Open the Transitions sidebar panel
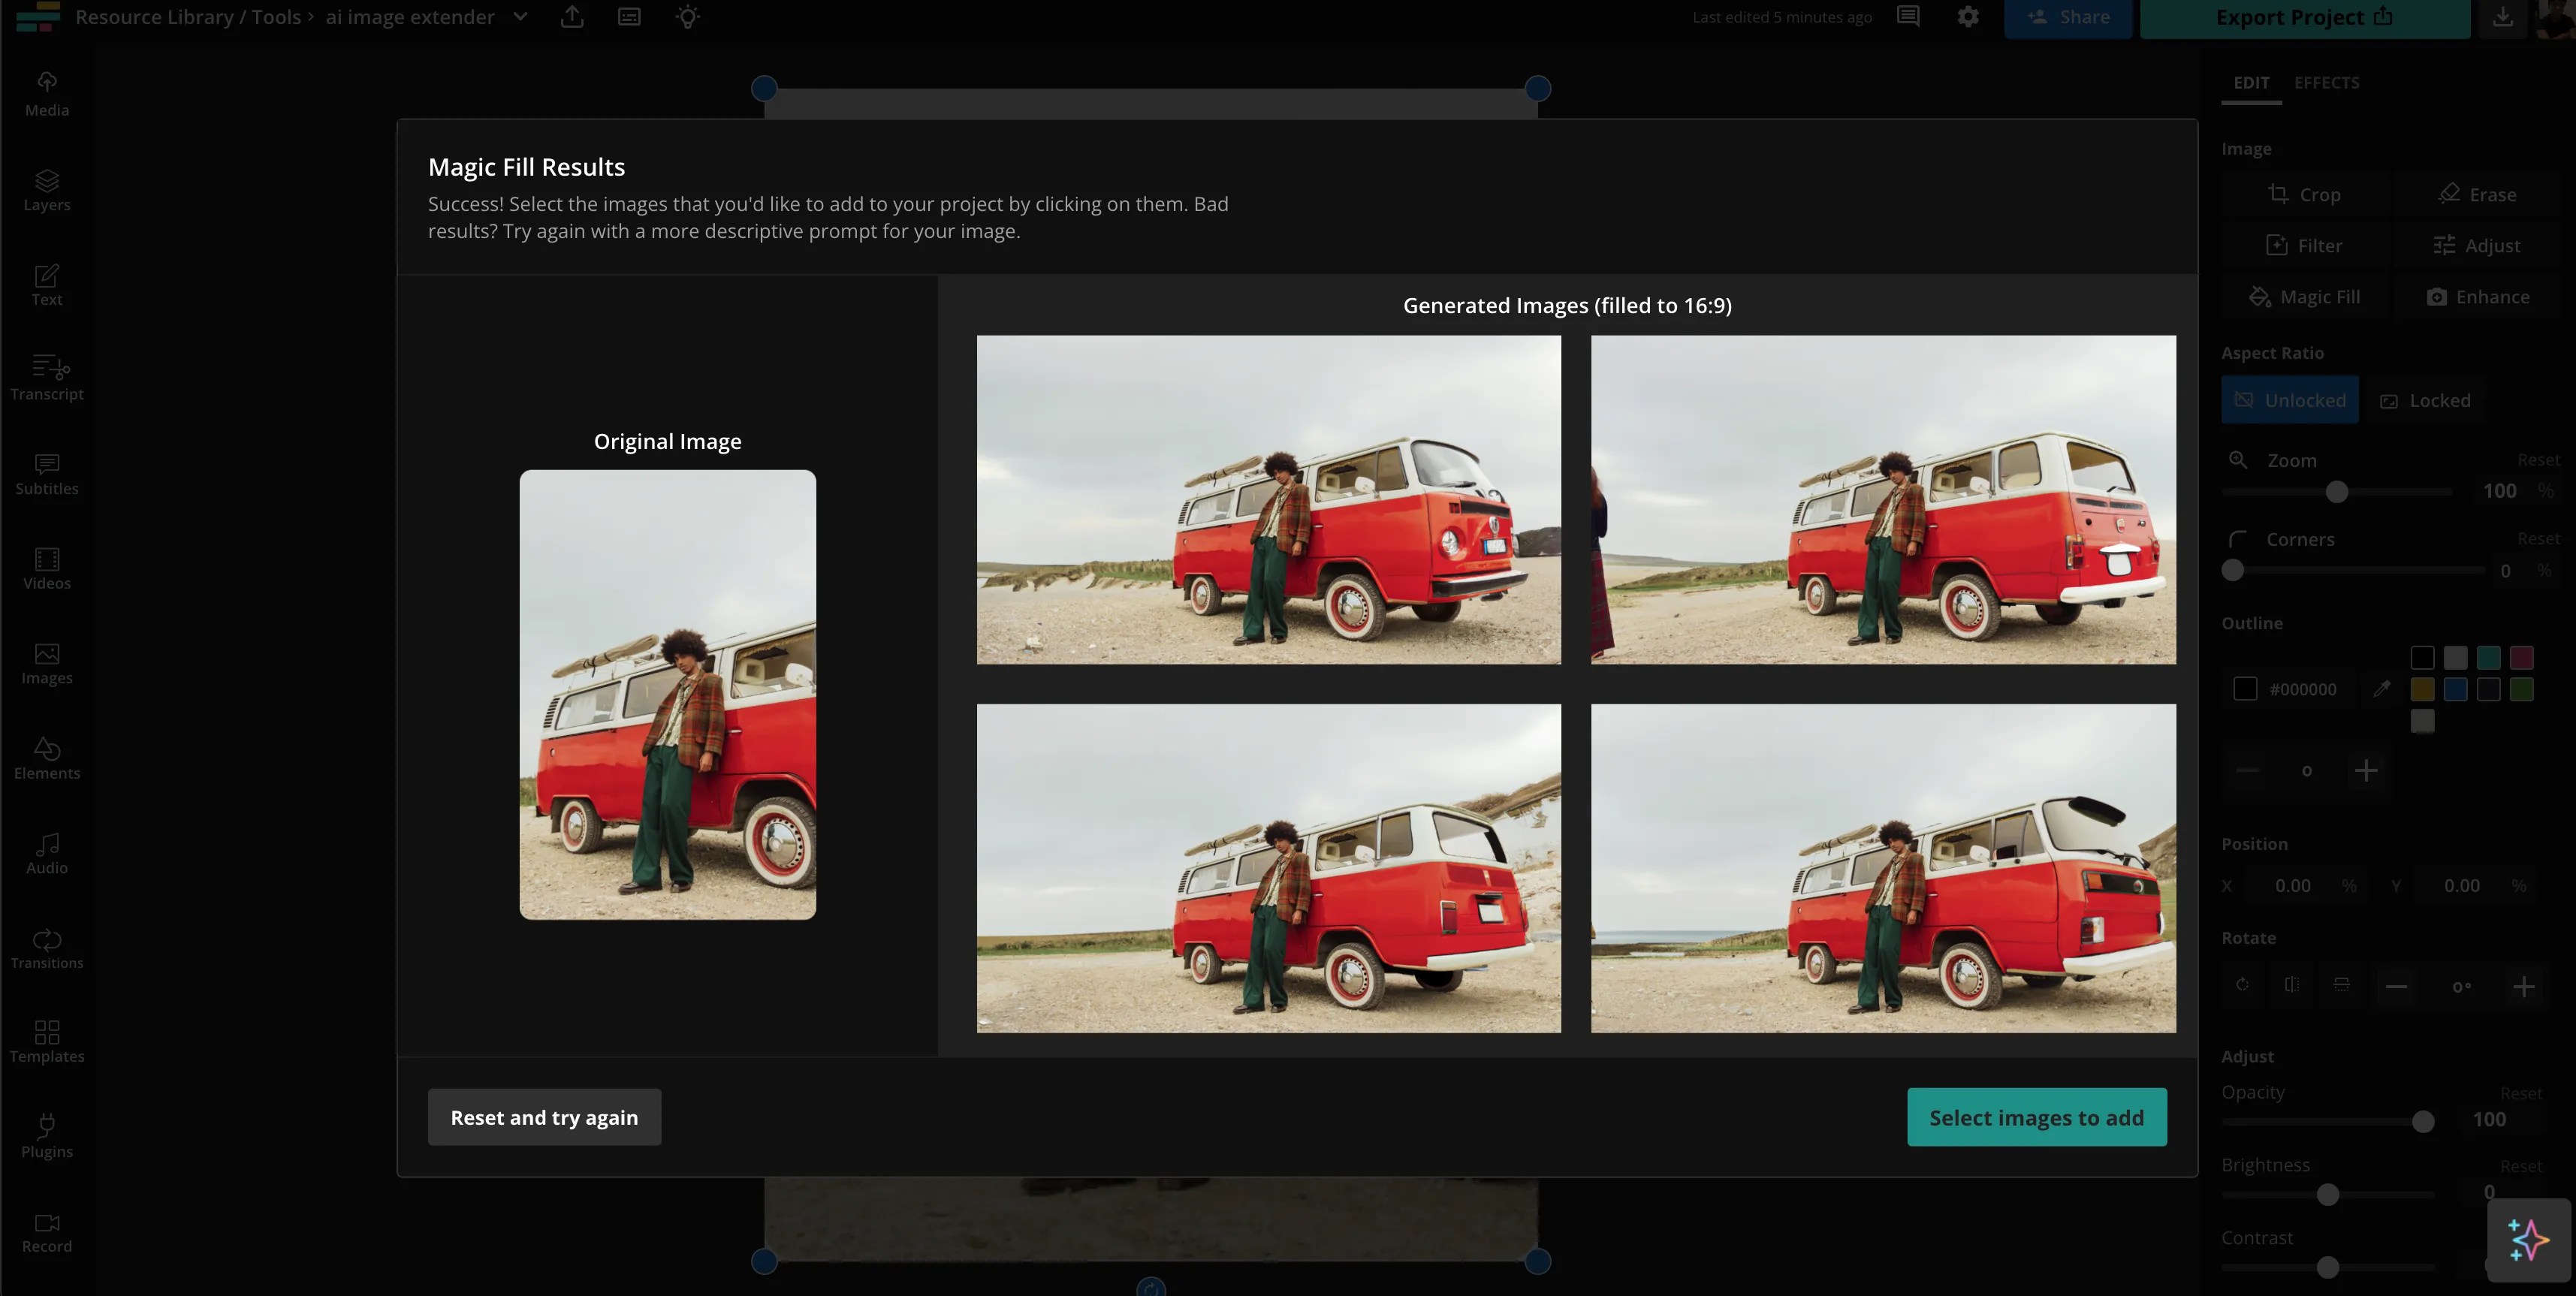The image size is (2576, 1296). pos(46,948)
